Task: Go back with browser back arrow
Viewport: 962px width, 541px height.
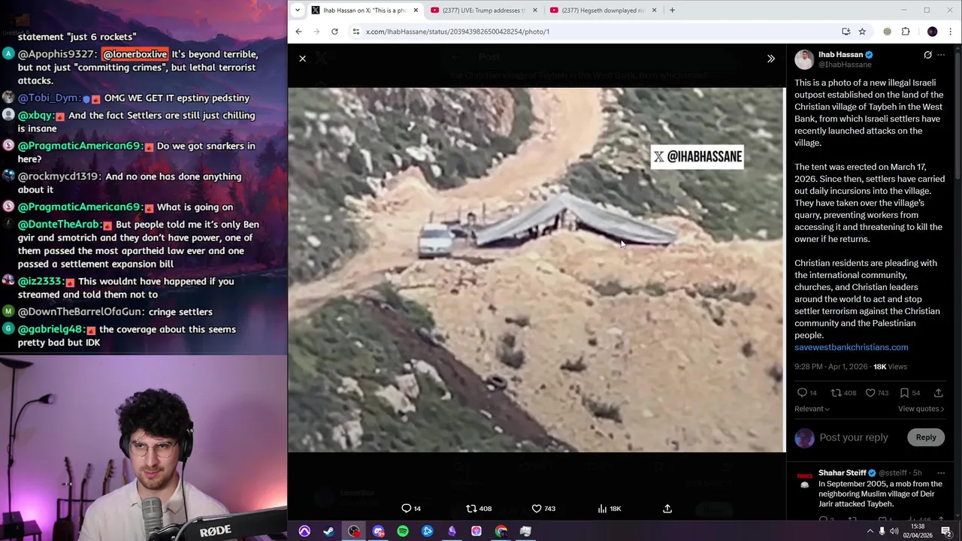Action: pyautogui.click(x=298, y=32)
